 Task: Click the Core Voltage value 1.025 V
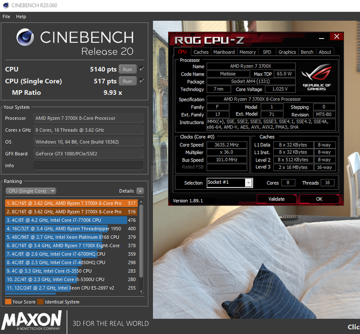[x=280, y=89]
